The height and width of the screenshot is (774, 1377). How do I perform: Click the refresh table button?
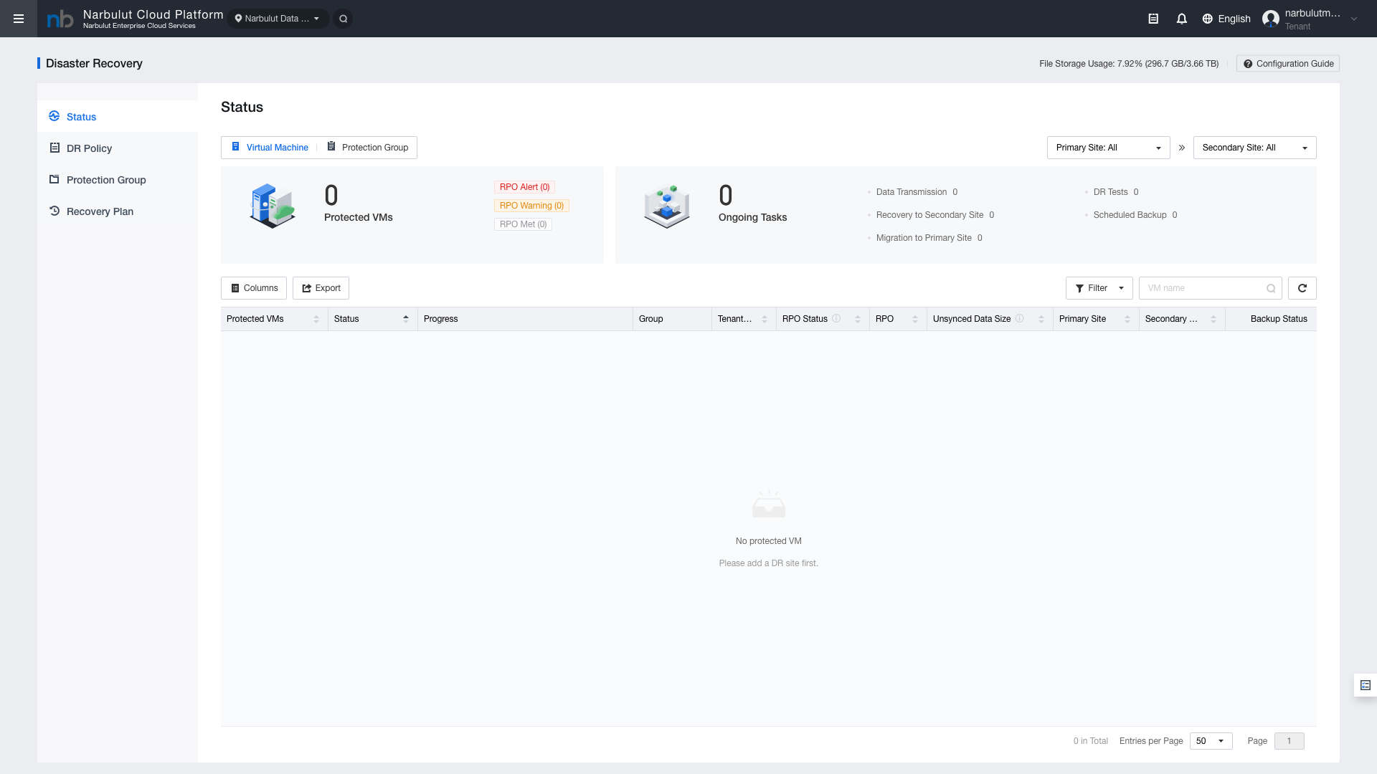[1302, 288]
